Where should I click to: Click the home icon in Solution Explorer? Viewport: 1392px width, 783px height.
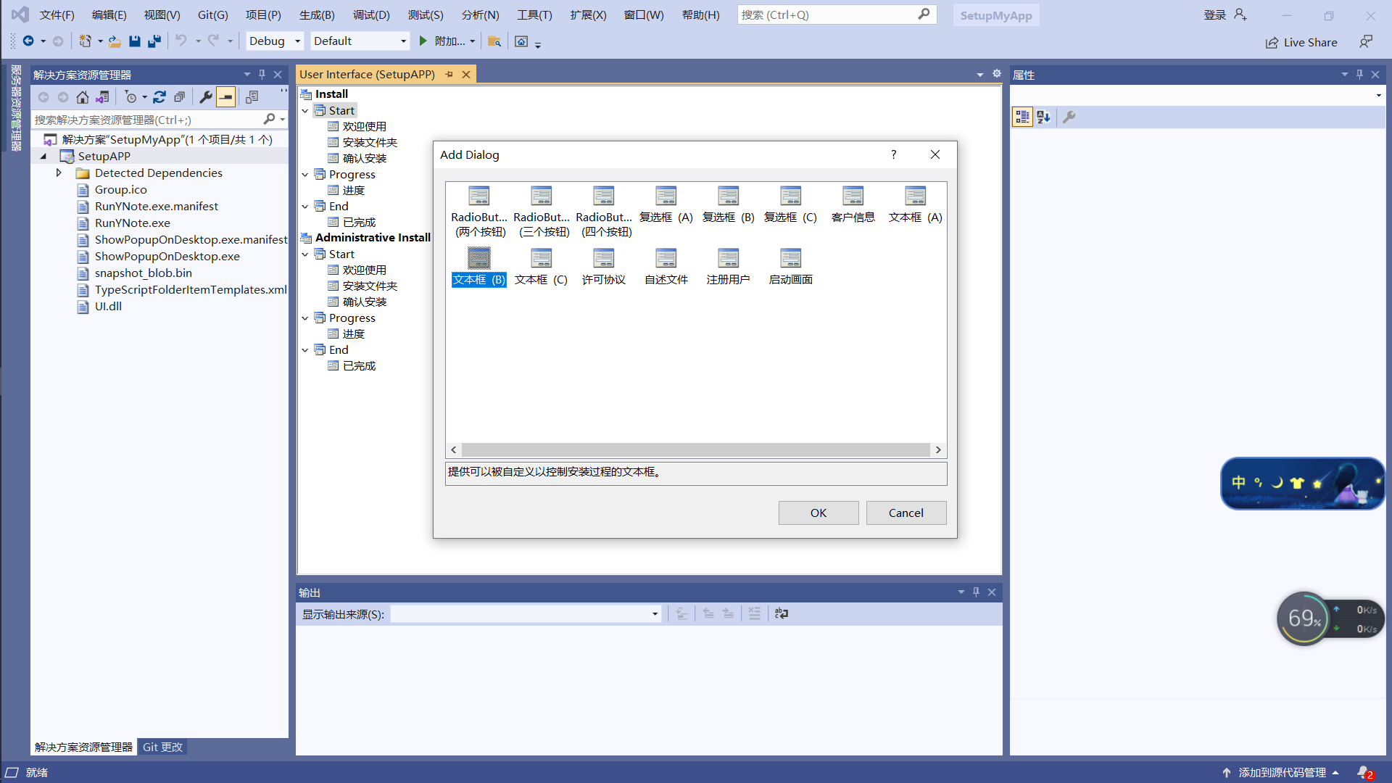coord(83,97)
